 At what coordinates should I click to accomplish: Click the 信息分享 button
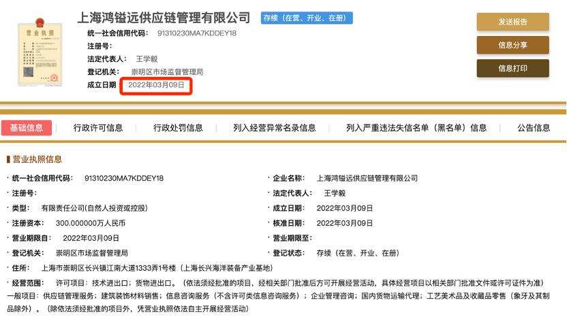(512, 45)
